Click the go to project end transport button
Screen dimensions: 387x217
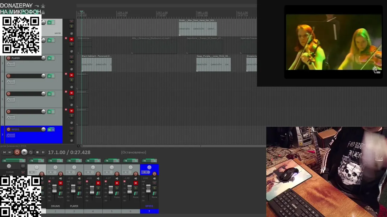pos(10,153)
